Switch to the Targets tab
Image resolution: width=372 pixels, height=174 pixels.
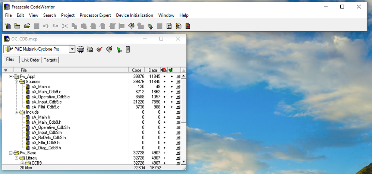(x=50, y=60)
